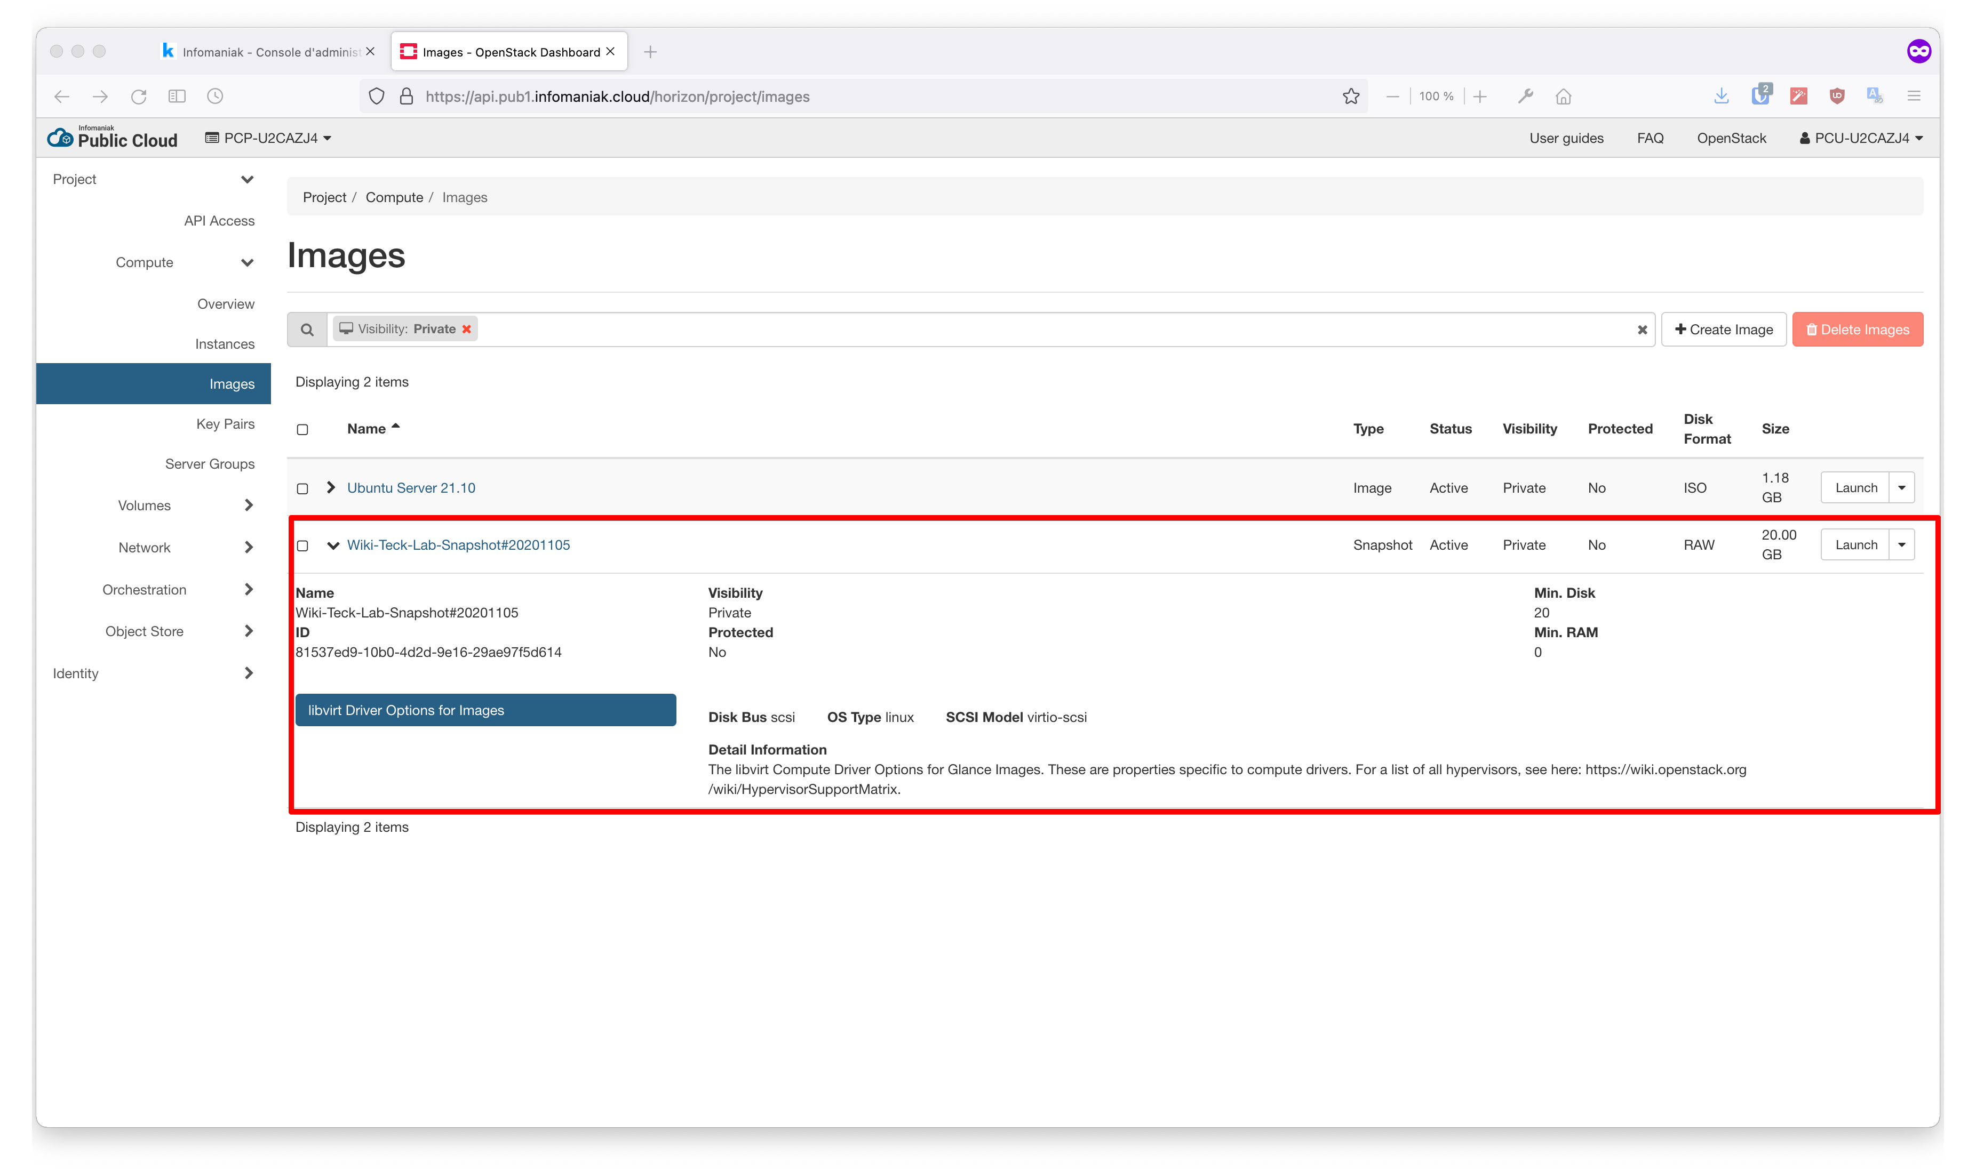Open the Firefox hamburger menu
Screen dimensions: 1976x1172
[1913, 97]
